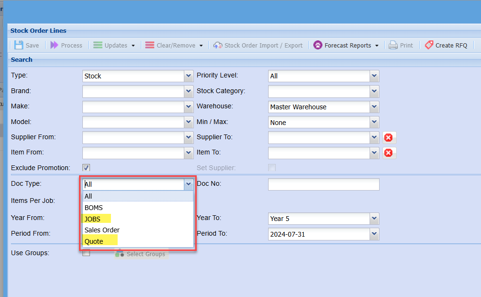Click the Select Groups button label
Screen dimensions: 481x297
(x=146, y=254)
